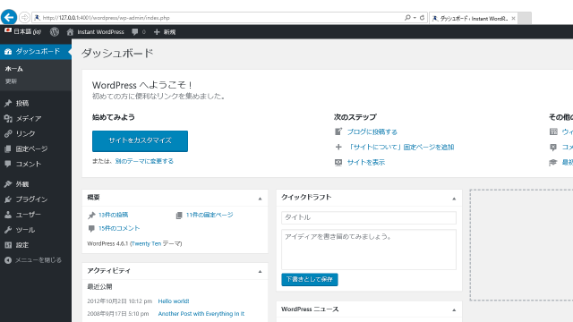
Task: Open Another Post with Everything In It
Action: (x=201, y=314)
